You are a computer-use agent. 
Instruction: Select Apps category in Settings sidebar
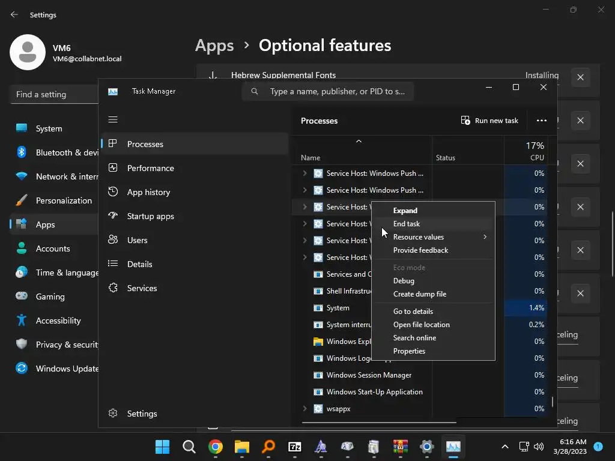(54, 224)
